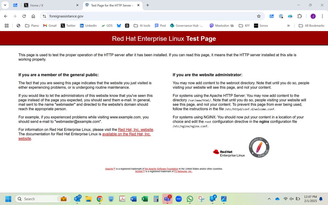Click the NGINX™ trademark link
The image size is (328, 205).
[140, 171]
